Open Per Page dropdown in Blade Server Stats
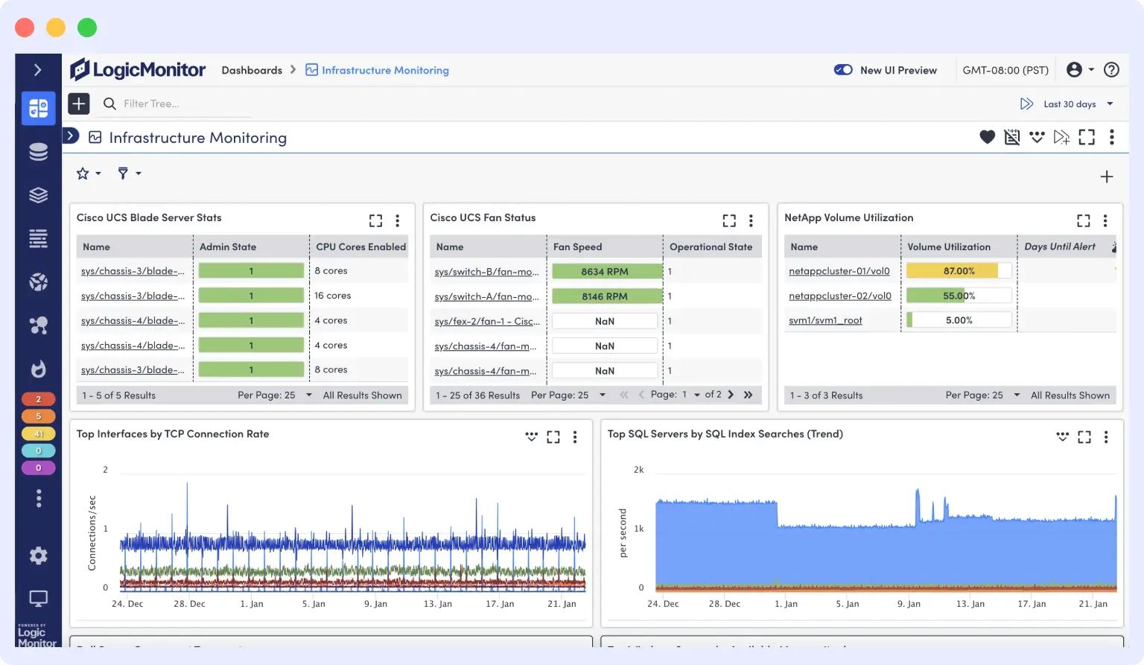Image resolution: width=1144 pixels, height=665 pixels. [275, 395]
